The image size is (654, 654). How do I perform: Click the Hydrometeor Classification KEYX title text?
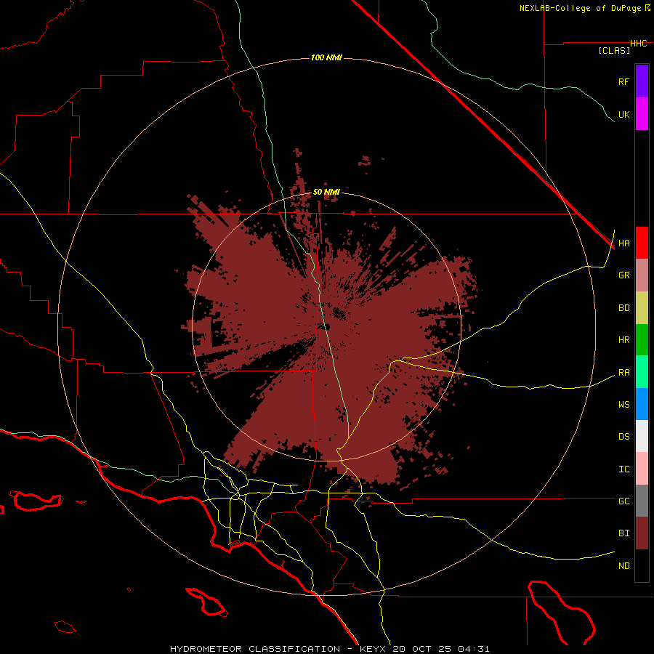coord(329,649)
